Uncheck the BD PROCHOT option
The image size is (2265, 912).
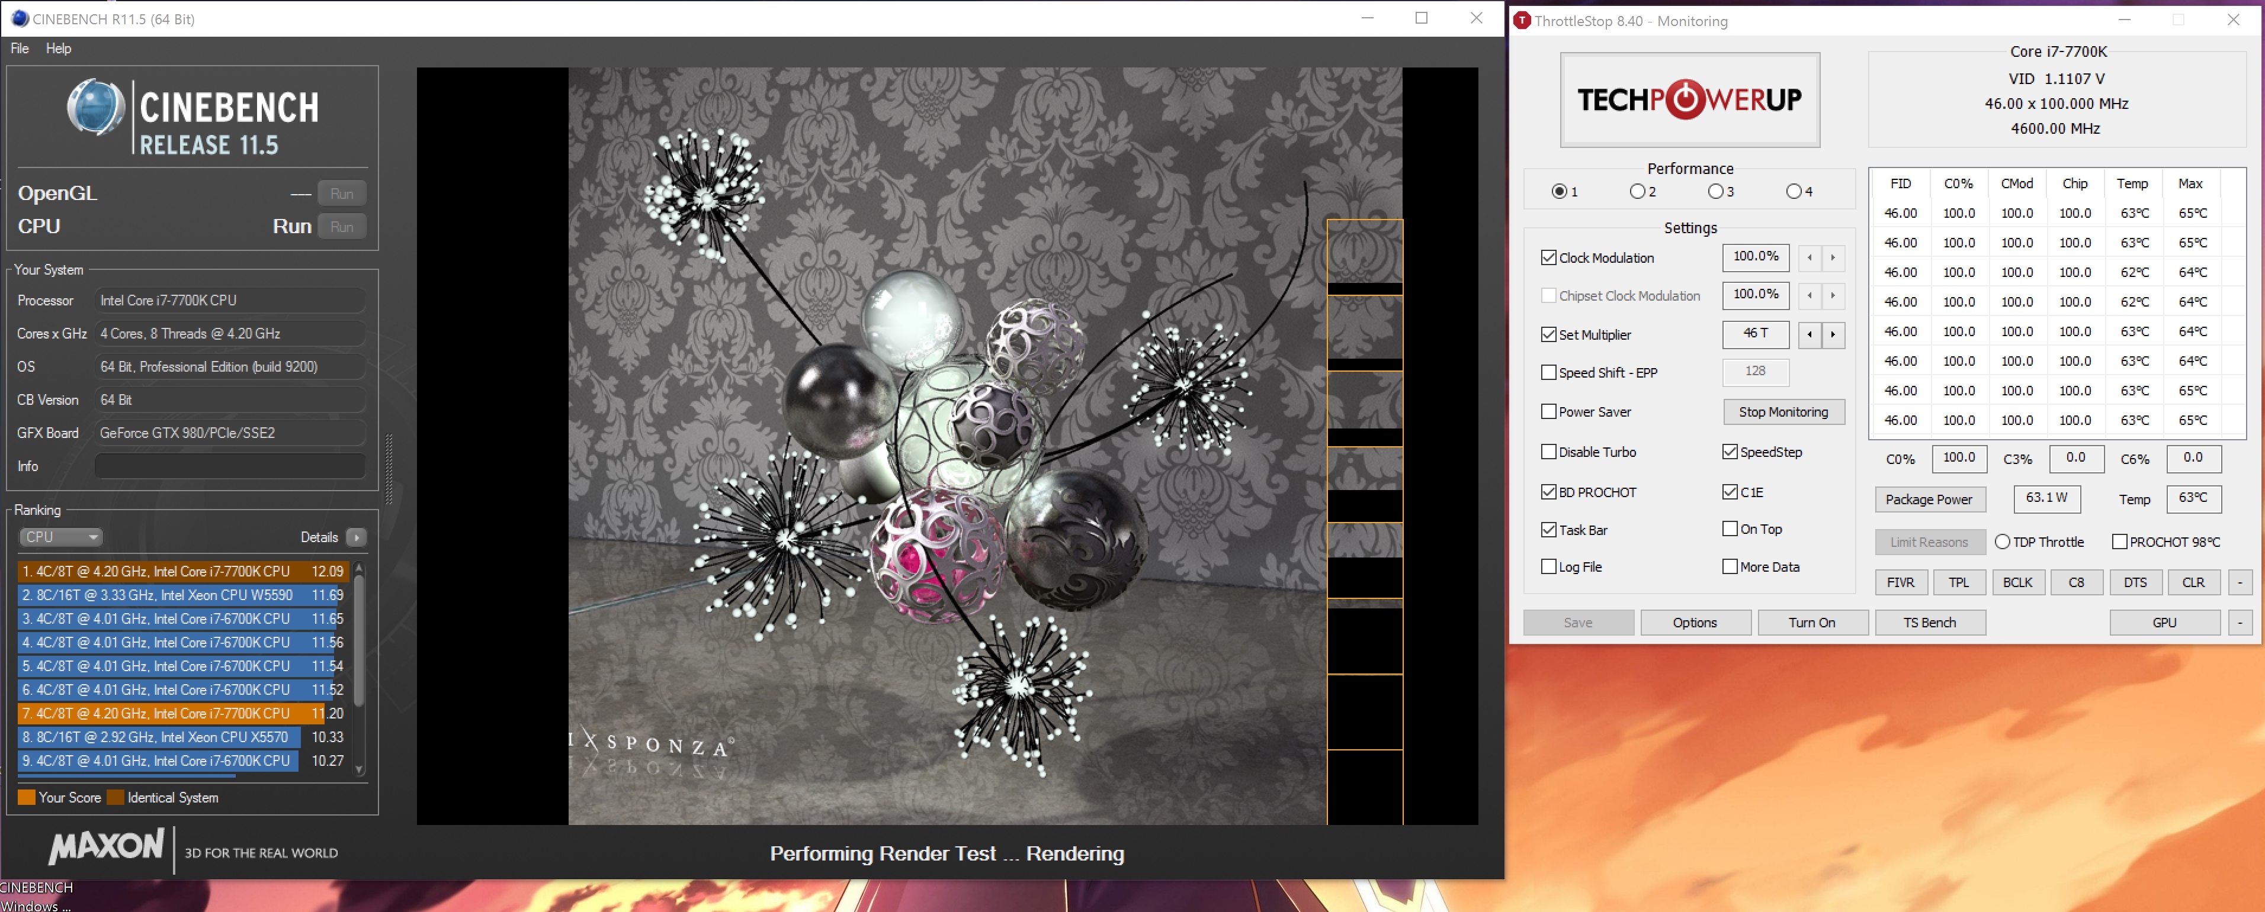click(x=1548, y=492)
